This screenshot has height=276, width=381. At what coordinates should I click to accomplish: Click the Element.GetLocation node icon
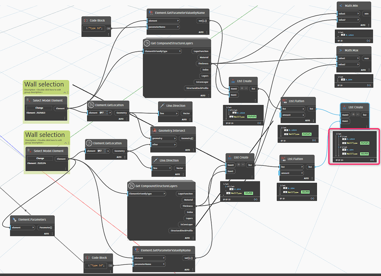point(91,105)
